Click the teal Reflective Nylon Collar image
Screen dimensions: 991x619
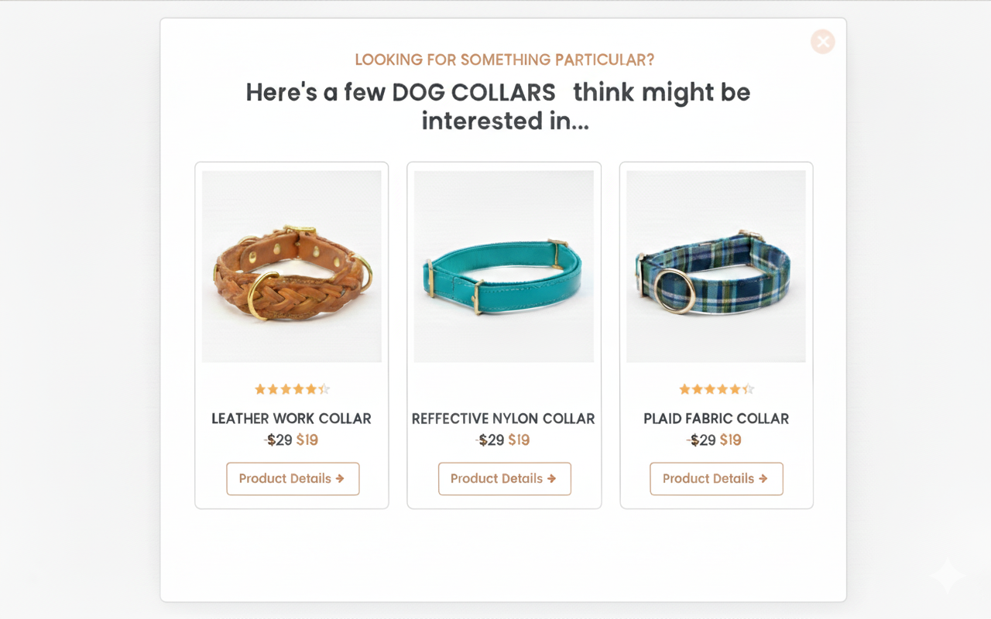503,266
